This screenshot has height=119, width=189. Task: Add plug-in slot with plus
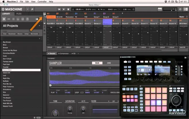pyautogui.click(x=78, y=53)
